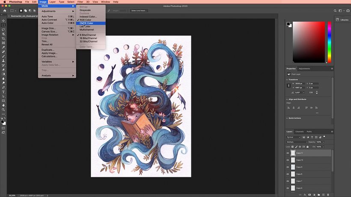Flip horizontal icon in Transform section
Viewport: 351px width, 197px height.
[x=311, y=92]
